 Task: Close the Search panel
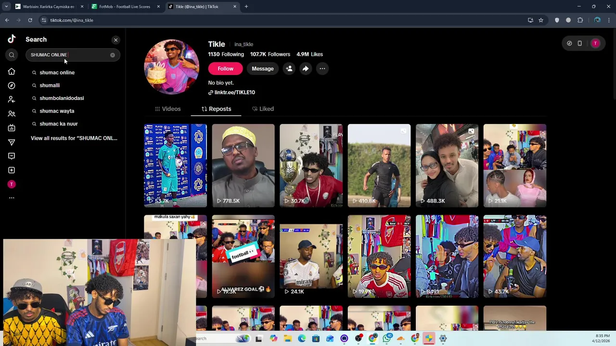[115, 40]
